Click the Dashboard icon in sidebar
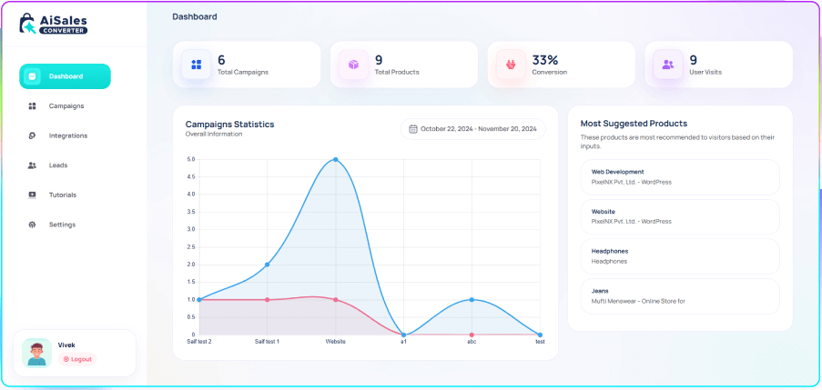This screenshot has height=390, width=822. click(33, 76)
